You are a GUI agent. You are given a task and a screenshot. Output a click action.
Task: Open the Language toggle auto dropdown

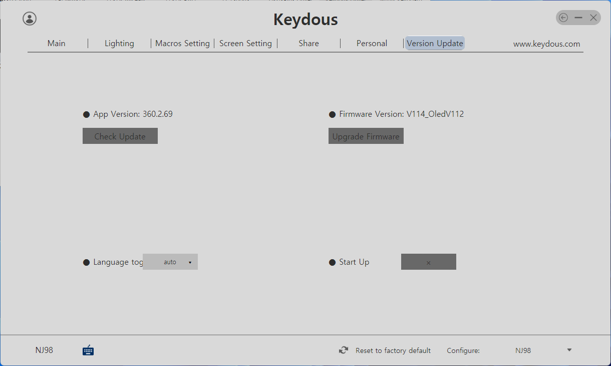pyautogui.click(x=170, y=262)
